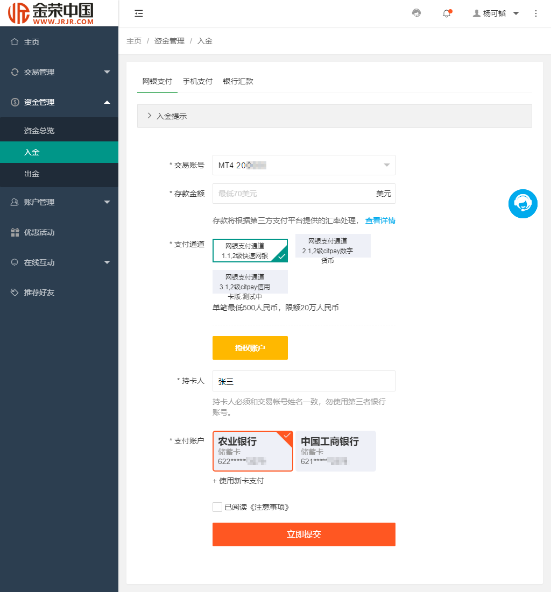Click username 杨可韬 in header
The image size is (551, 592).
pos(495,13)
